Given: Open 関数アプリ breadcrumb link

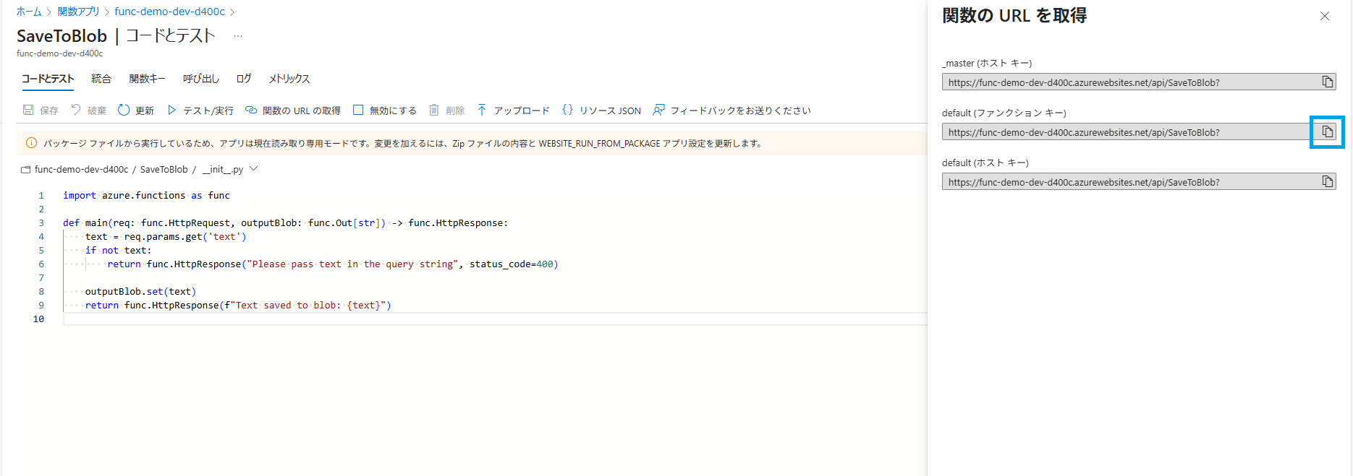Looking at the screenshot, I should pos(79,12).
